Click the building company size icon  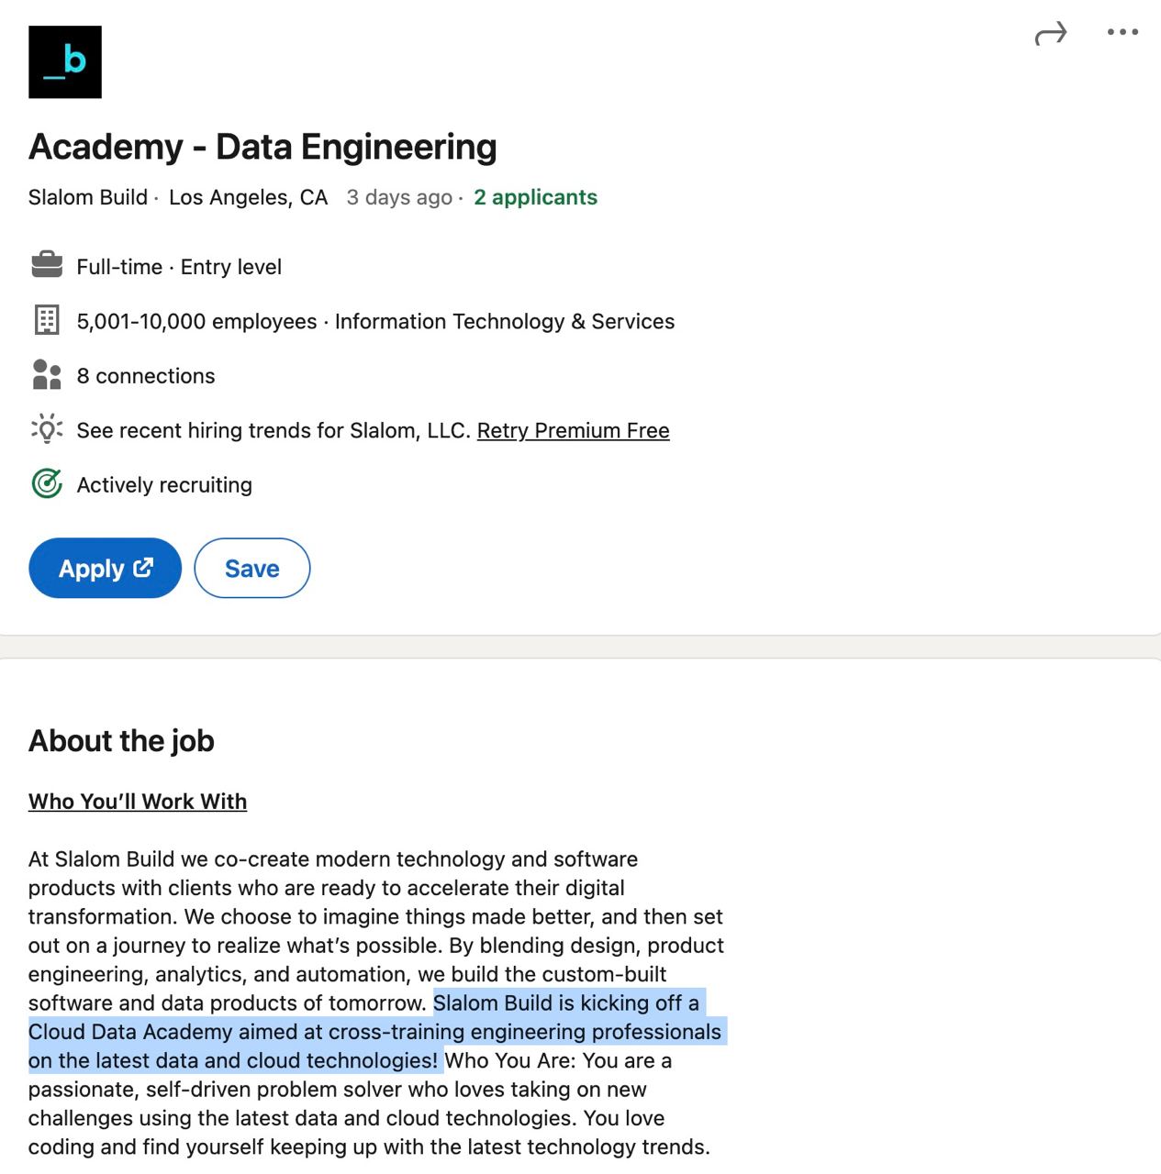coord(47,320)
